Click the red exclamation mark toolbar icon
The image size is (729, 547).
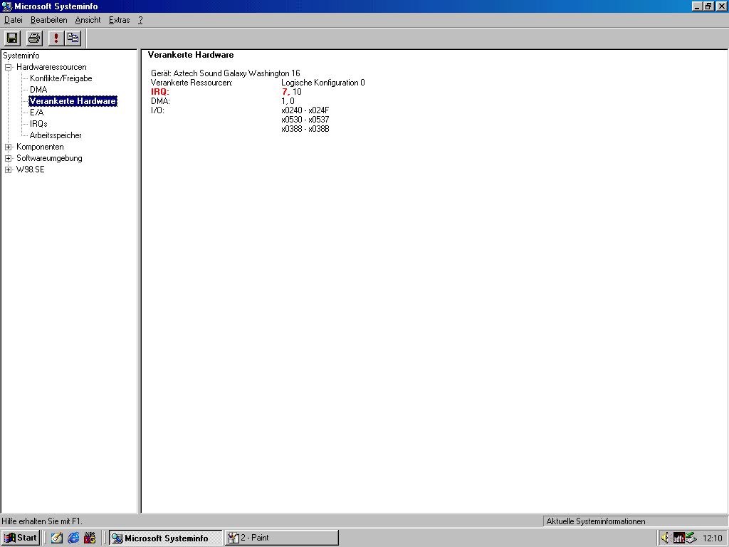pyautogui.click(x=56, y=38)
